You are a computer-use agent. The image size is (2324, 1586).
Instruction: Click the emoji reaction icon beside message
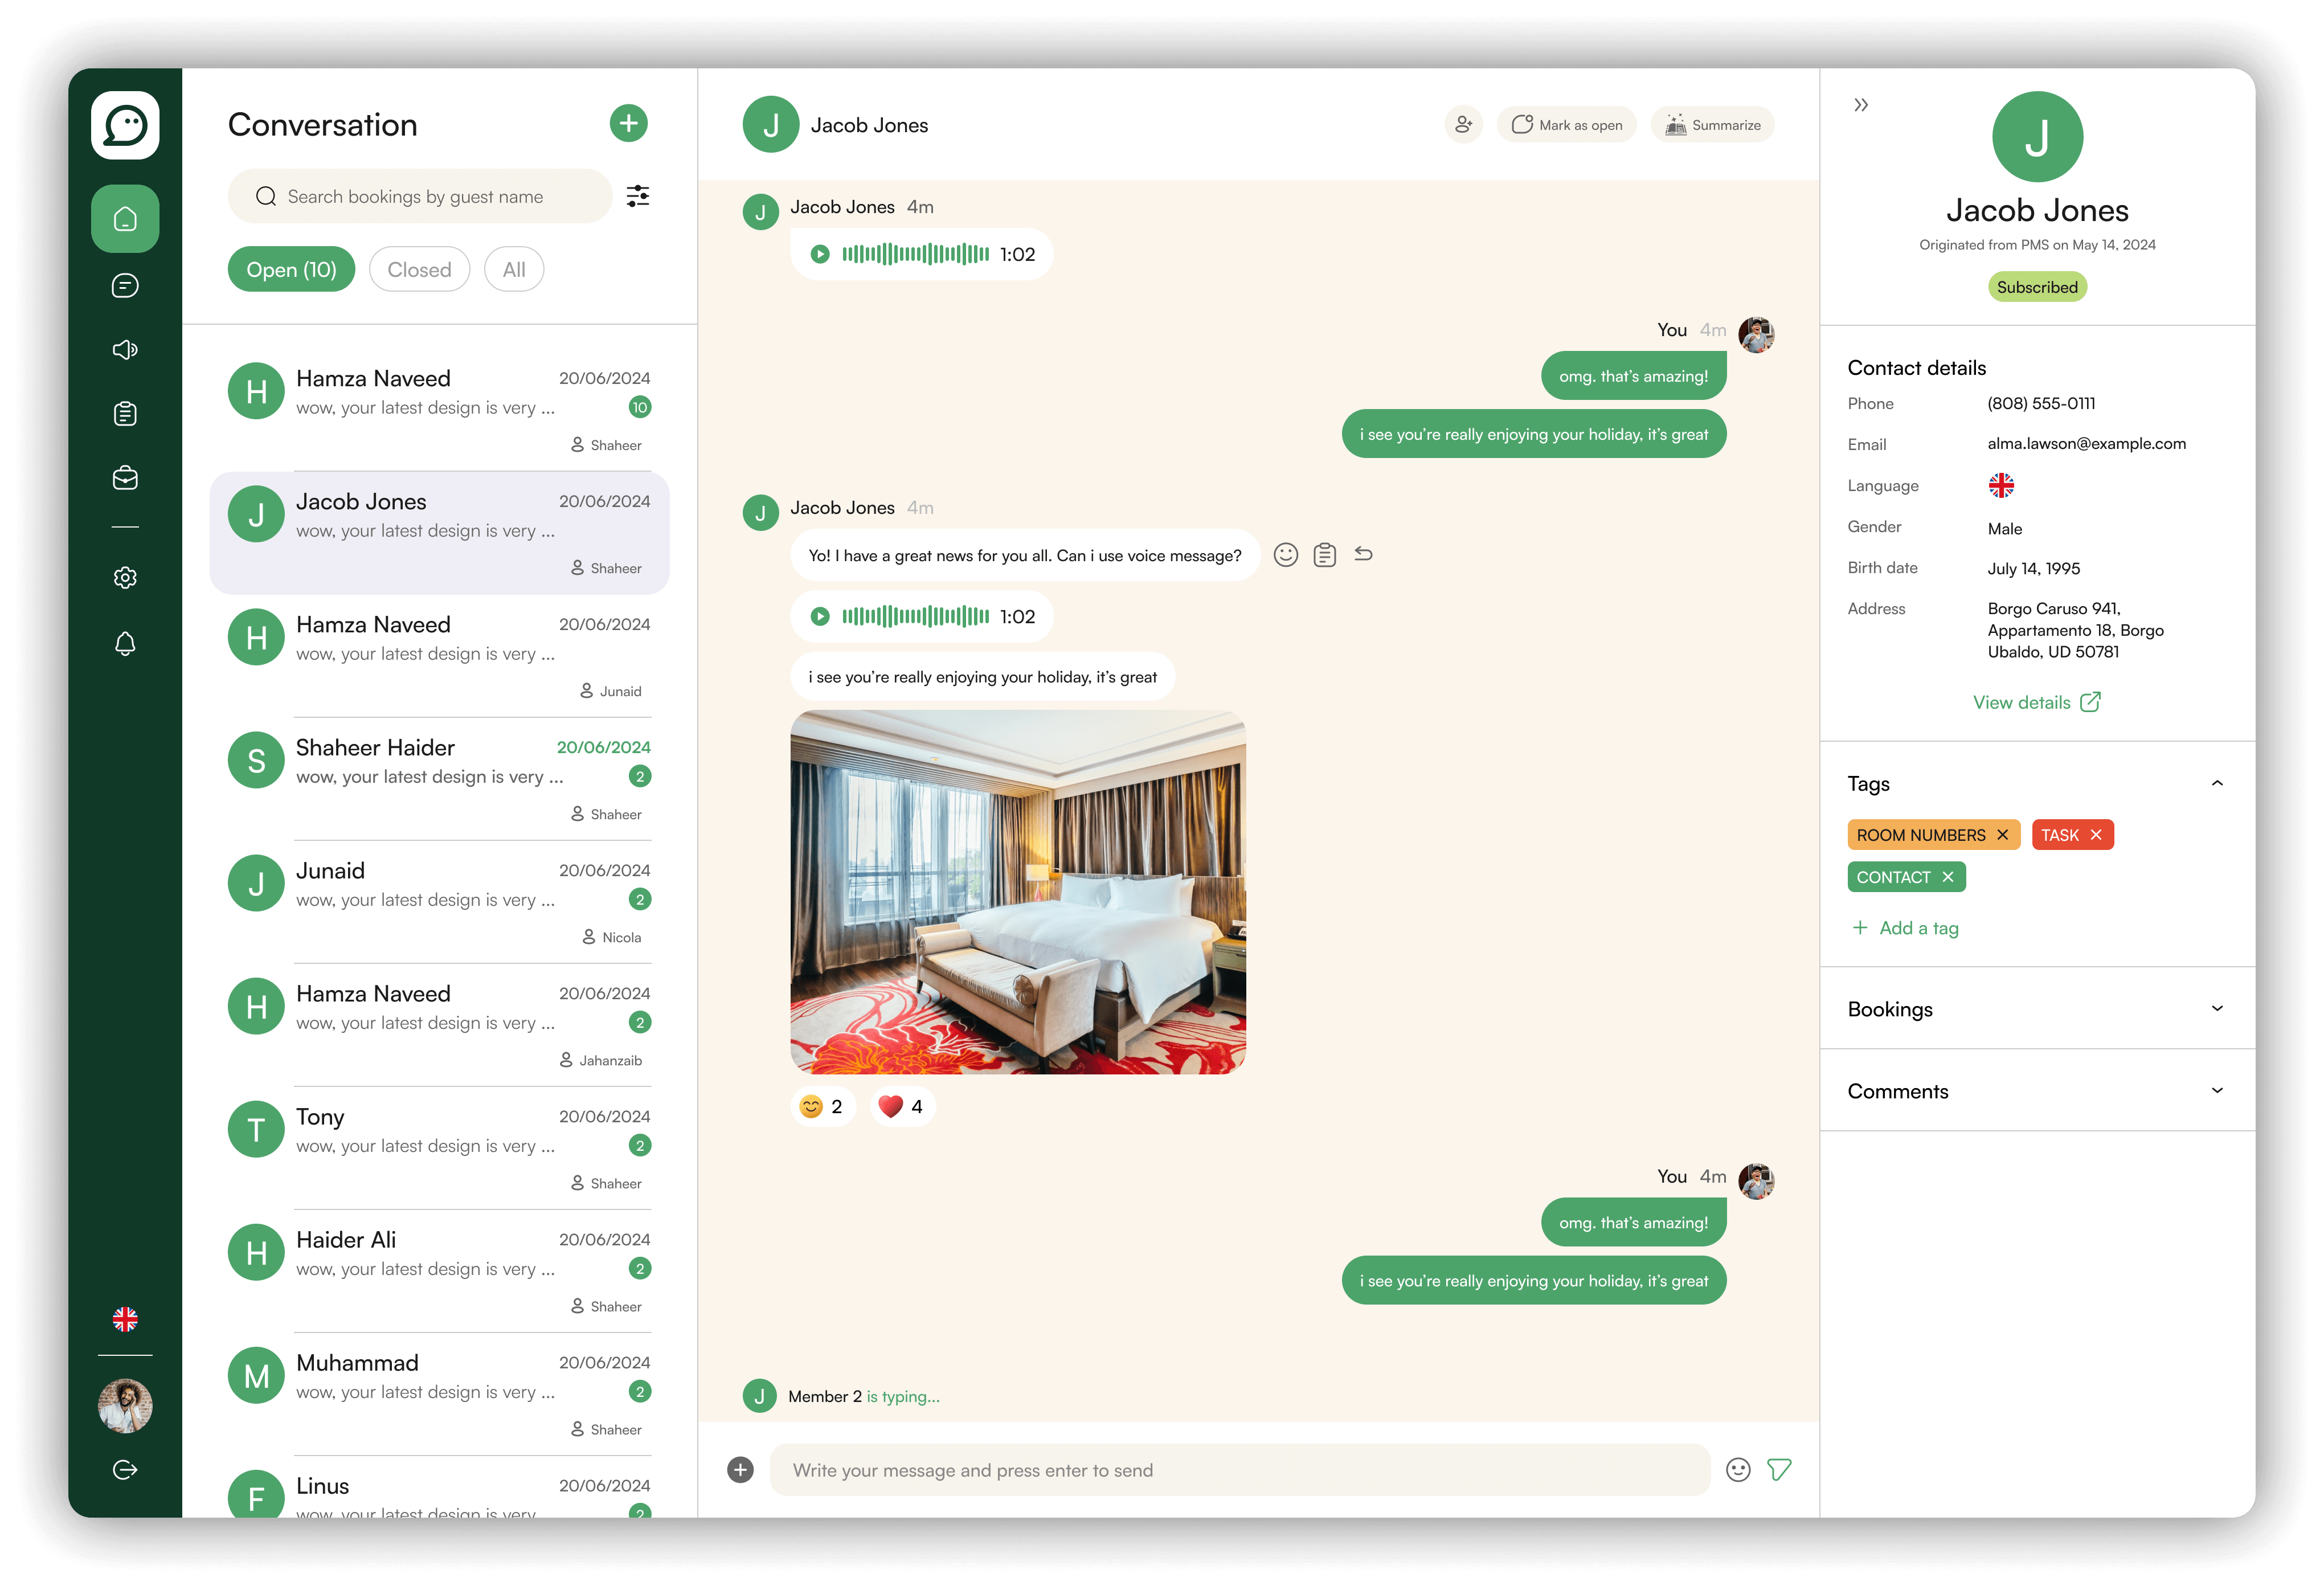[1285, 555]
